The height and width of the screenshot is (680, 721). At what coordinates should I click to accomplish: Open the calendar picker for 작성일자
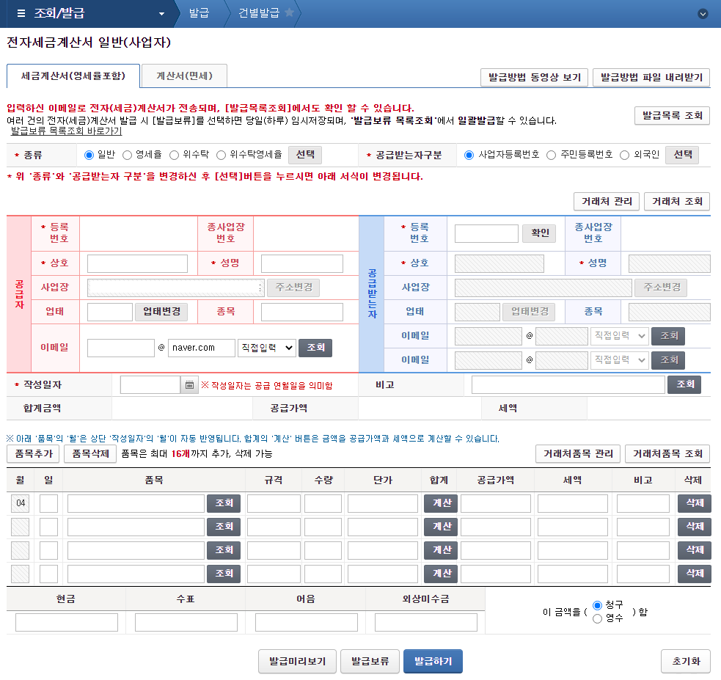(x=189, y=385)
